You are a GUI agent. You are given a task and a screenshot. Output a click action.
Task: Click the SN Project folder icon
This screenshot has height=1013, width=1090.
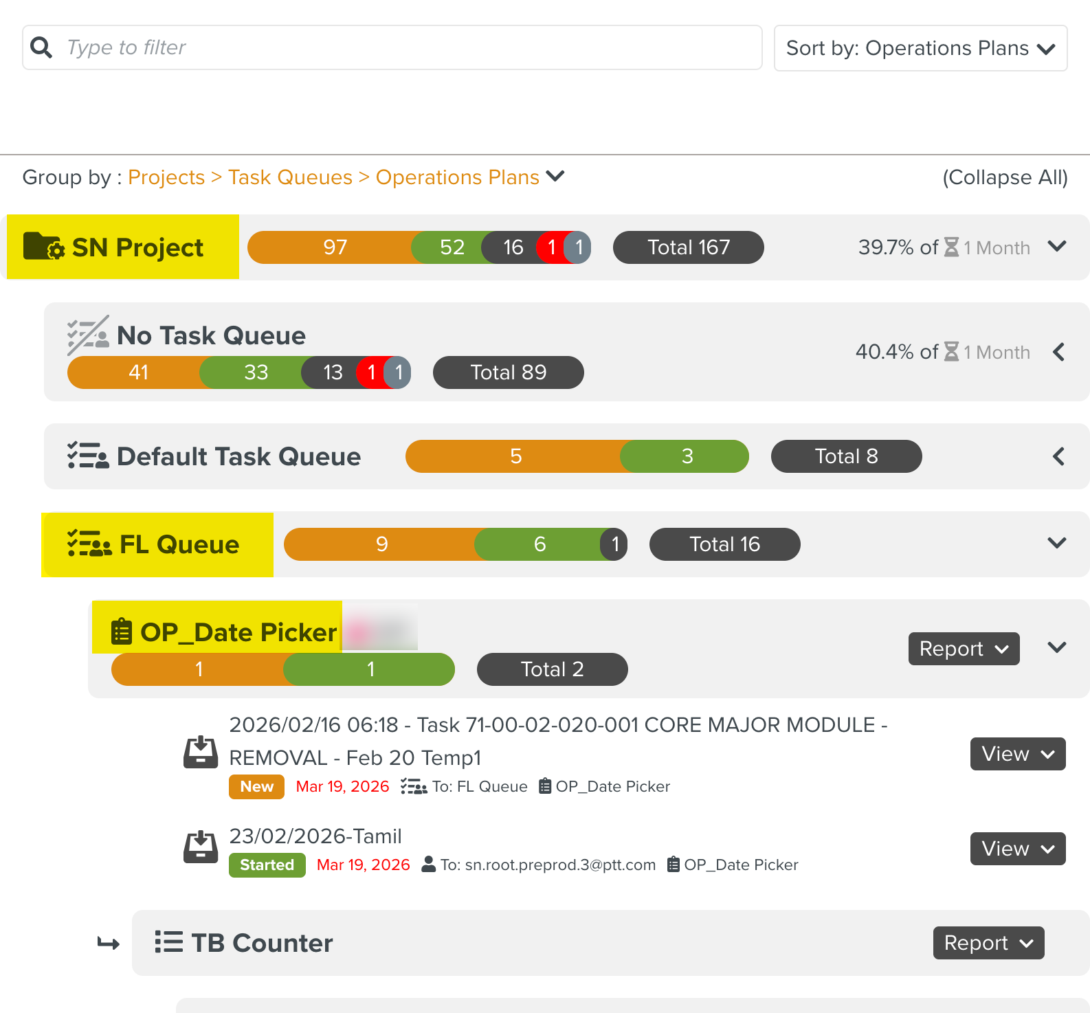(x=44, y=246)
